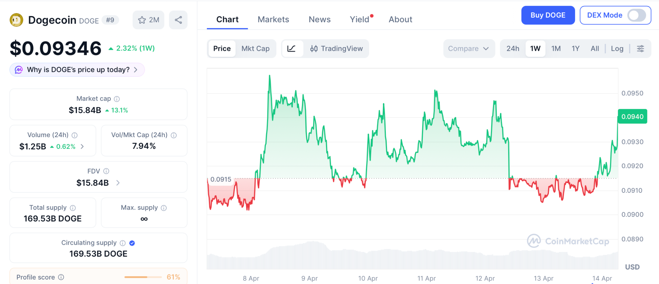Switch chart to Mkt Cap view
The image size is (659, 284).
click(x=255, y=49)
